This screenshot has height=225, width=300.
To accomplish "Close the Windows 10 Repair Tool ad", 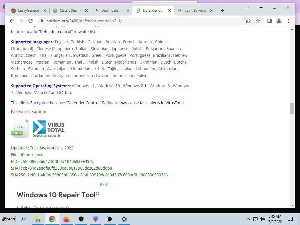I will (107, 185).
